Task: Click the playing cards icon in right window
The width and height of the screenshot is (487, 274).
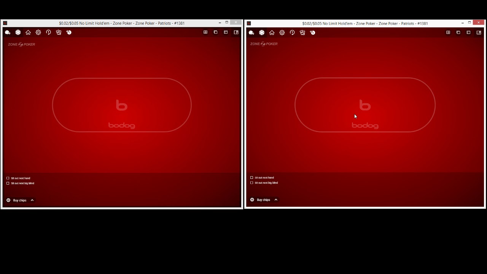Action: click(x=302, y=33)
